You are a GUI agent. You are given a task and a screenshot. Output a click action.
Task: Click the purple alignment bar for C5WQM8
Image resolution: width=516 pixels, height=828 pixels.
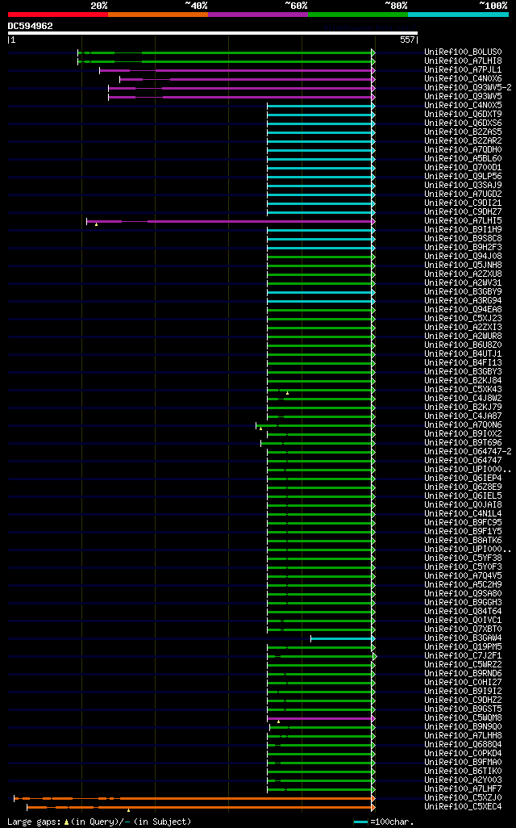click(x=322, y=719)
